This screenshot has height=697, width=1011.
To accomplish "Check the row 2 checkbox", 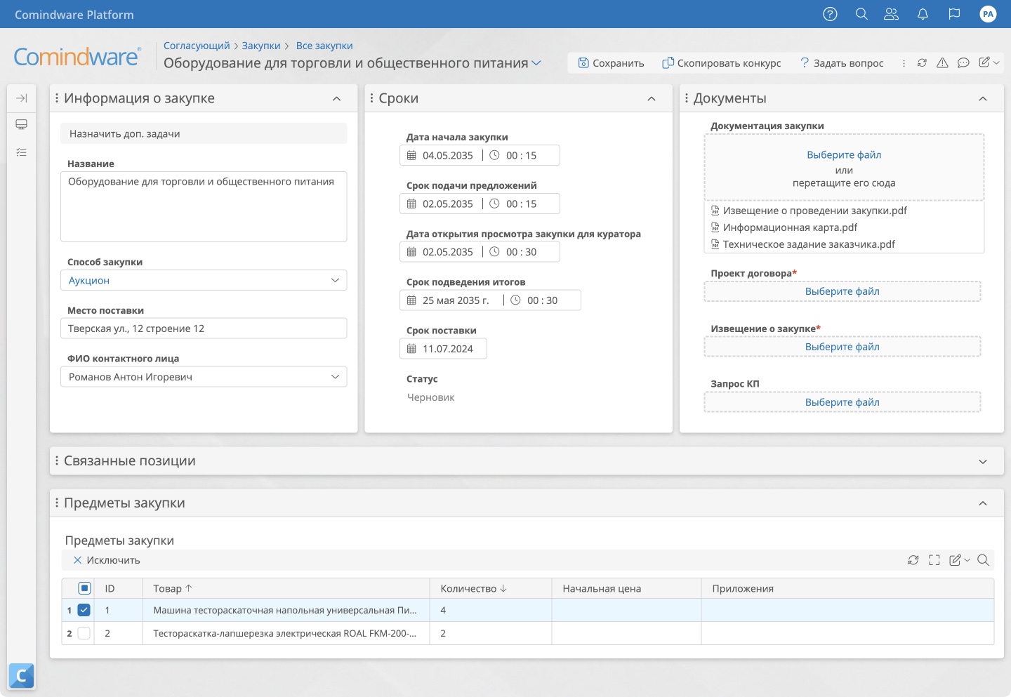I will click(x=84, y=633).
